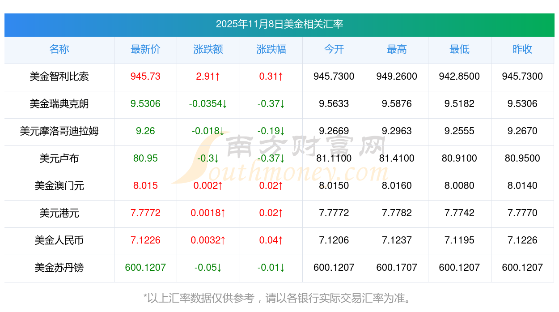The image size is (559, 312).
Task: Click low value 9.2555
Action: click(x=460, y=131)
